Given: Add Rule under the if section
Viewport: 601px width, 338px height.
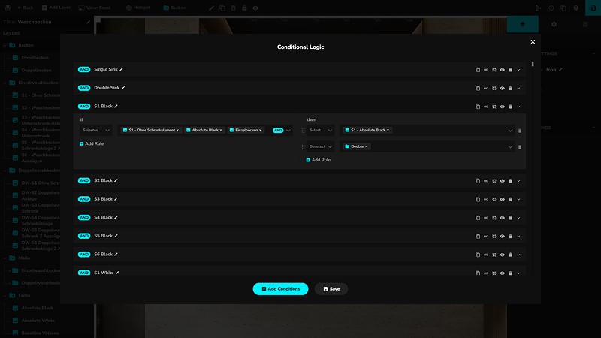Looking at the screenshot, I should [92, 143].
